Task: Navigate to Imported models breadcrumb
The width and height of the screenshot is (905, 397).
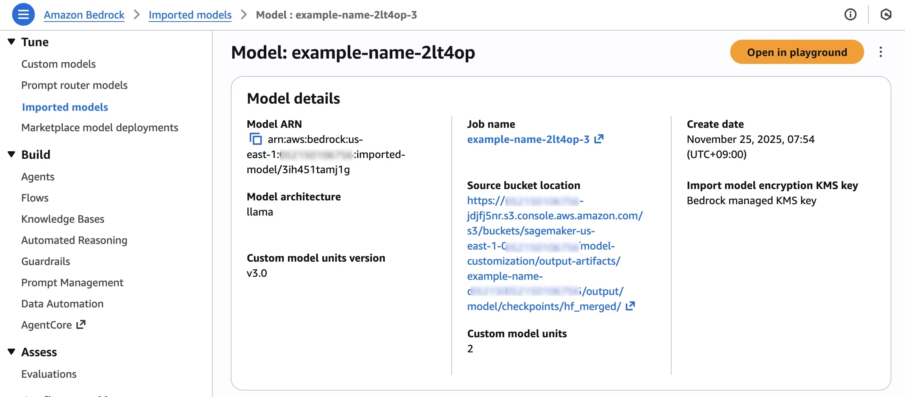Action: tap(190, 15)
